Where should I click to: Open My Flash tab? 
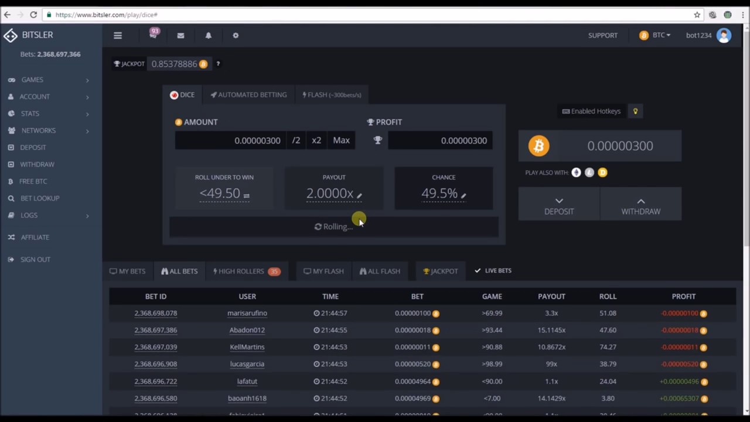[x=323, y=271]
